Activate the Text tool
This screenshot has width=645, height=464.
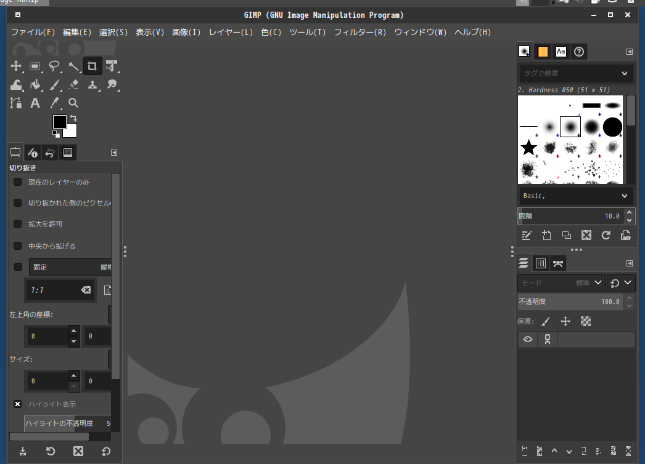[35, 103]
